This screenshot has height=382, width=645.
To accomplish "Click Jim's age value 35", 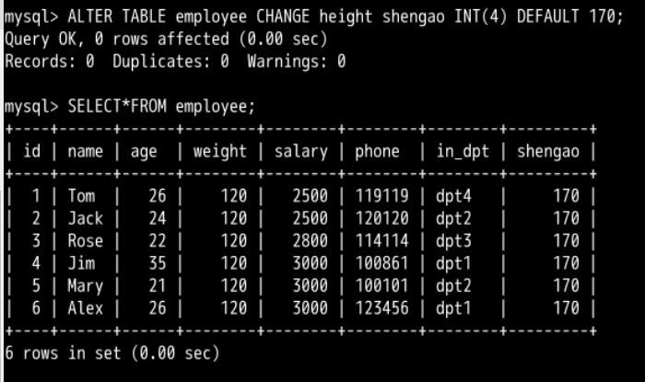I will (158, 263).
